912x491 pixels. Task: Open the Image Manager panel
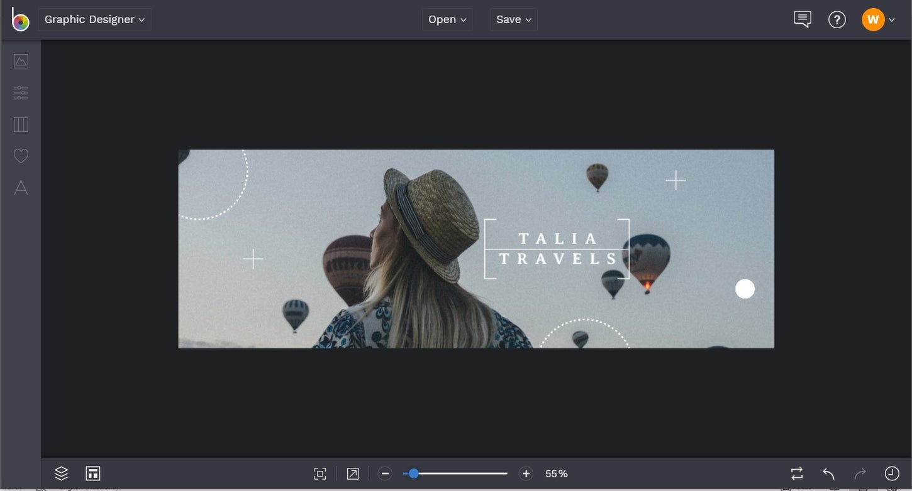tap(20, 61)
